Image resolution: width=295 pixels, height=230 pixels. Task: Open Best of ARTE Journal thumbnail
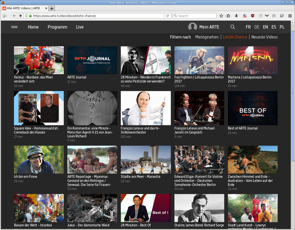(253, 108)
